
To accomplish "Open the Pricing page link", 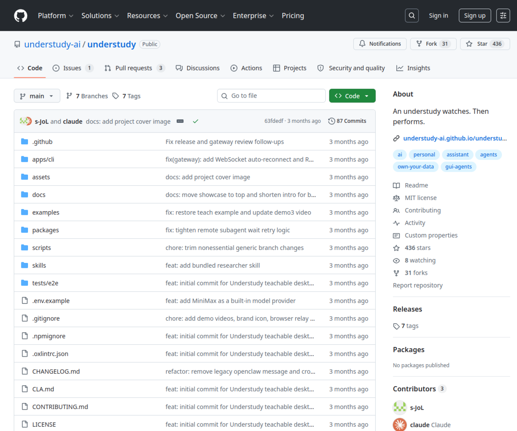I will pos(293,16).
